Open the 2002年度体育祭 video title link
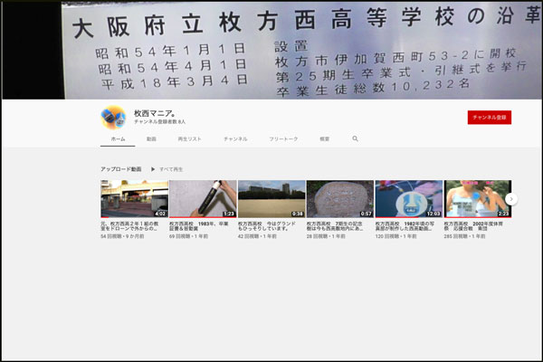This screenshot has width=543, height=362. (x=477, y=225)
